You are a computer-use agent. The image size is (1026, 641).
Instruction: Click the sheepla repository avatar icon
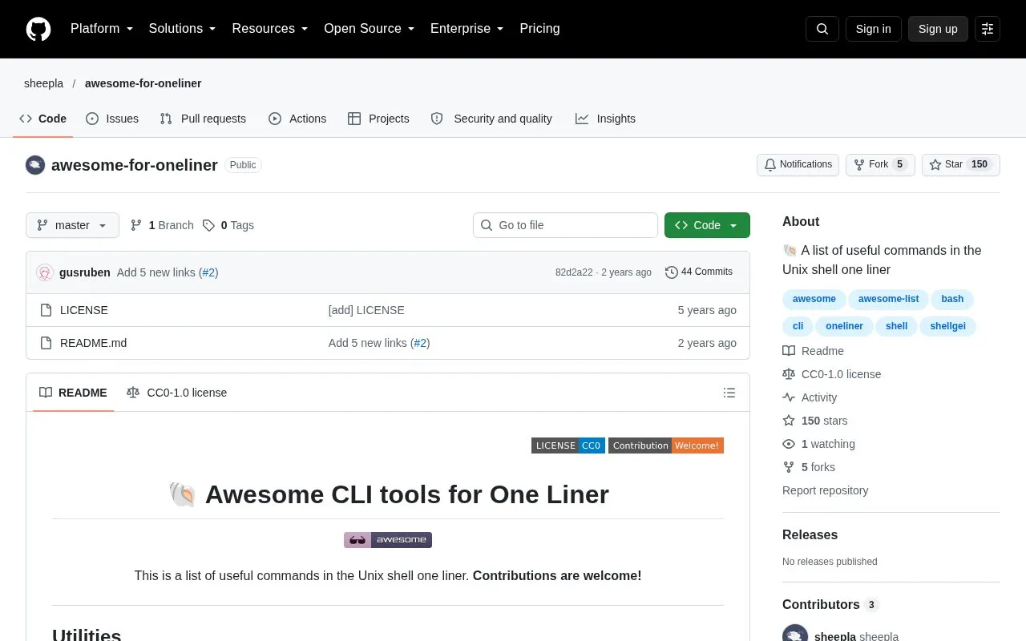[x=35, y=165]
